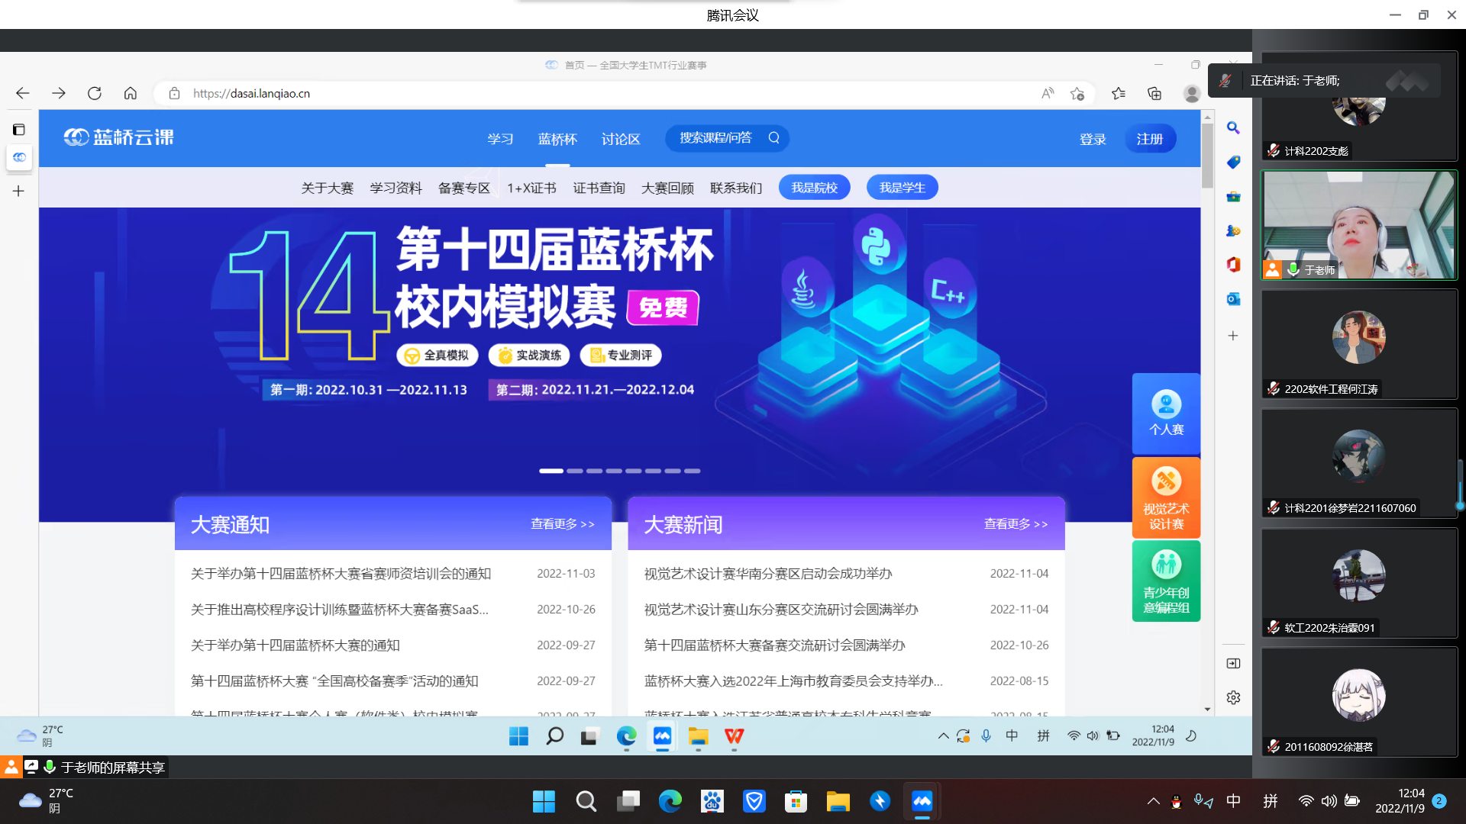Click the browser forward arrow

59,93
